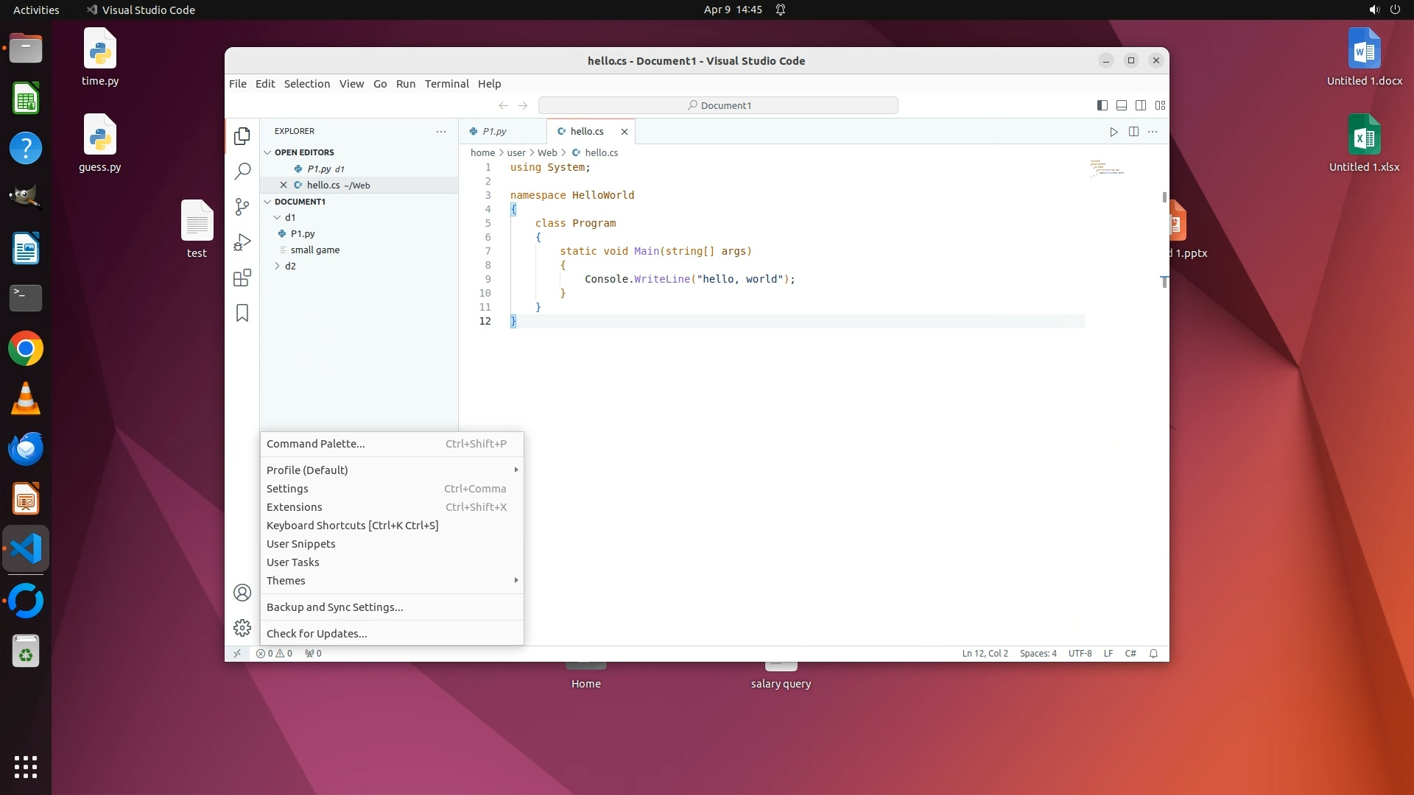Toggle the secondary side bar visibility
The height and width of the screenshot is (795, 1414).
[1141, 105]
